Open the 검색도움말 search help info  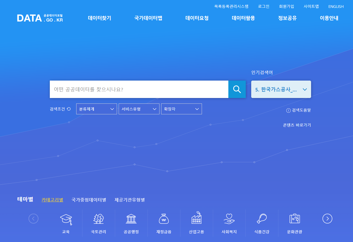(x=299, y=110)
